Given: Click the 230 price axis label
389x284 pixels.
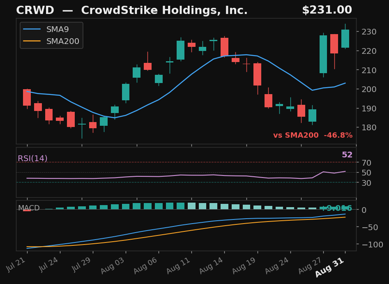Looking at the screenshot, I should point(369,32).
